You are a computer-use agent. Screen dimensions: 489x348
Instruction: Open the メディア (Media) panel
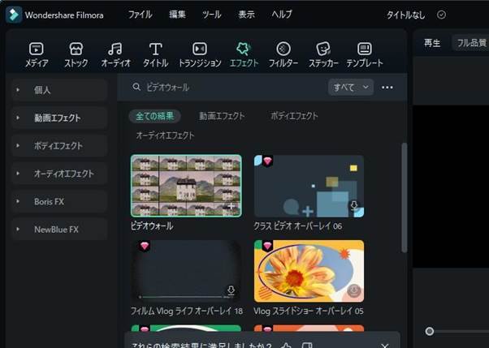pos(37,55)
